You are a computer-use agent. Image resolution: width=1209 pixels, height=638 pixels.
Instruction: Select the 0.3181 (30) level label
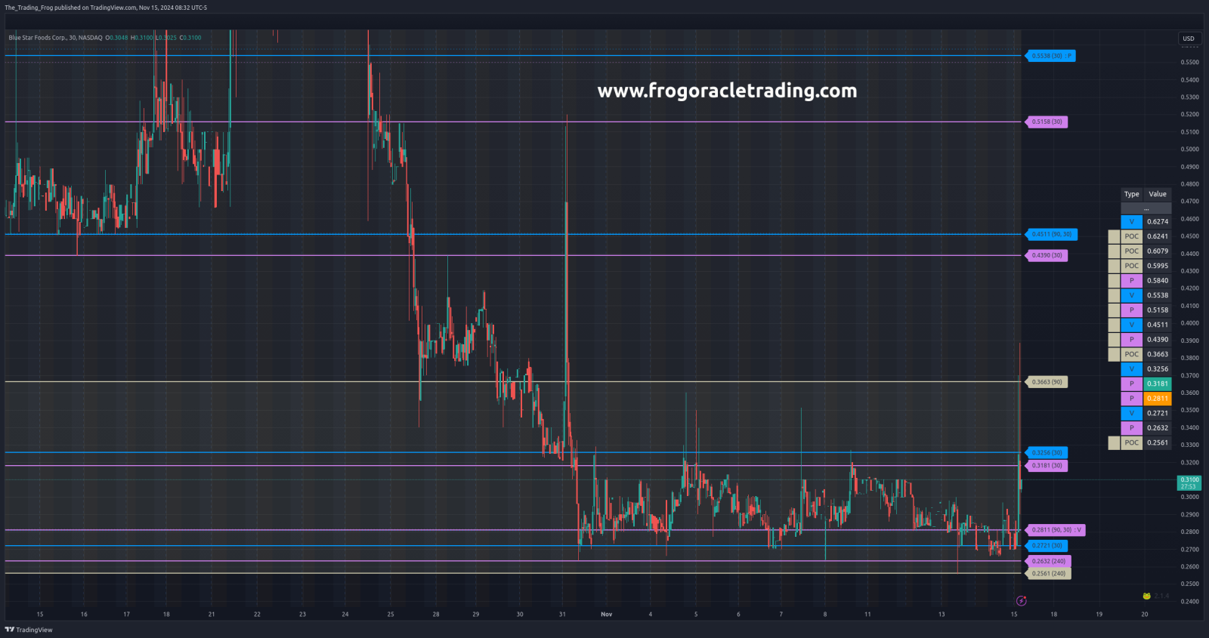1047,466
